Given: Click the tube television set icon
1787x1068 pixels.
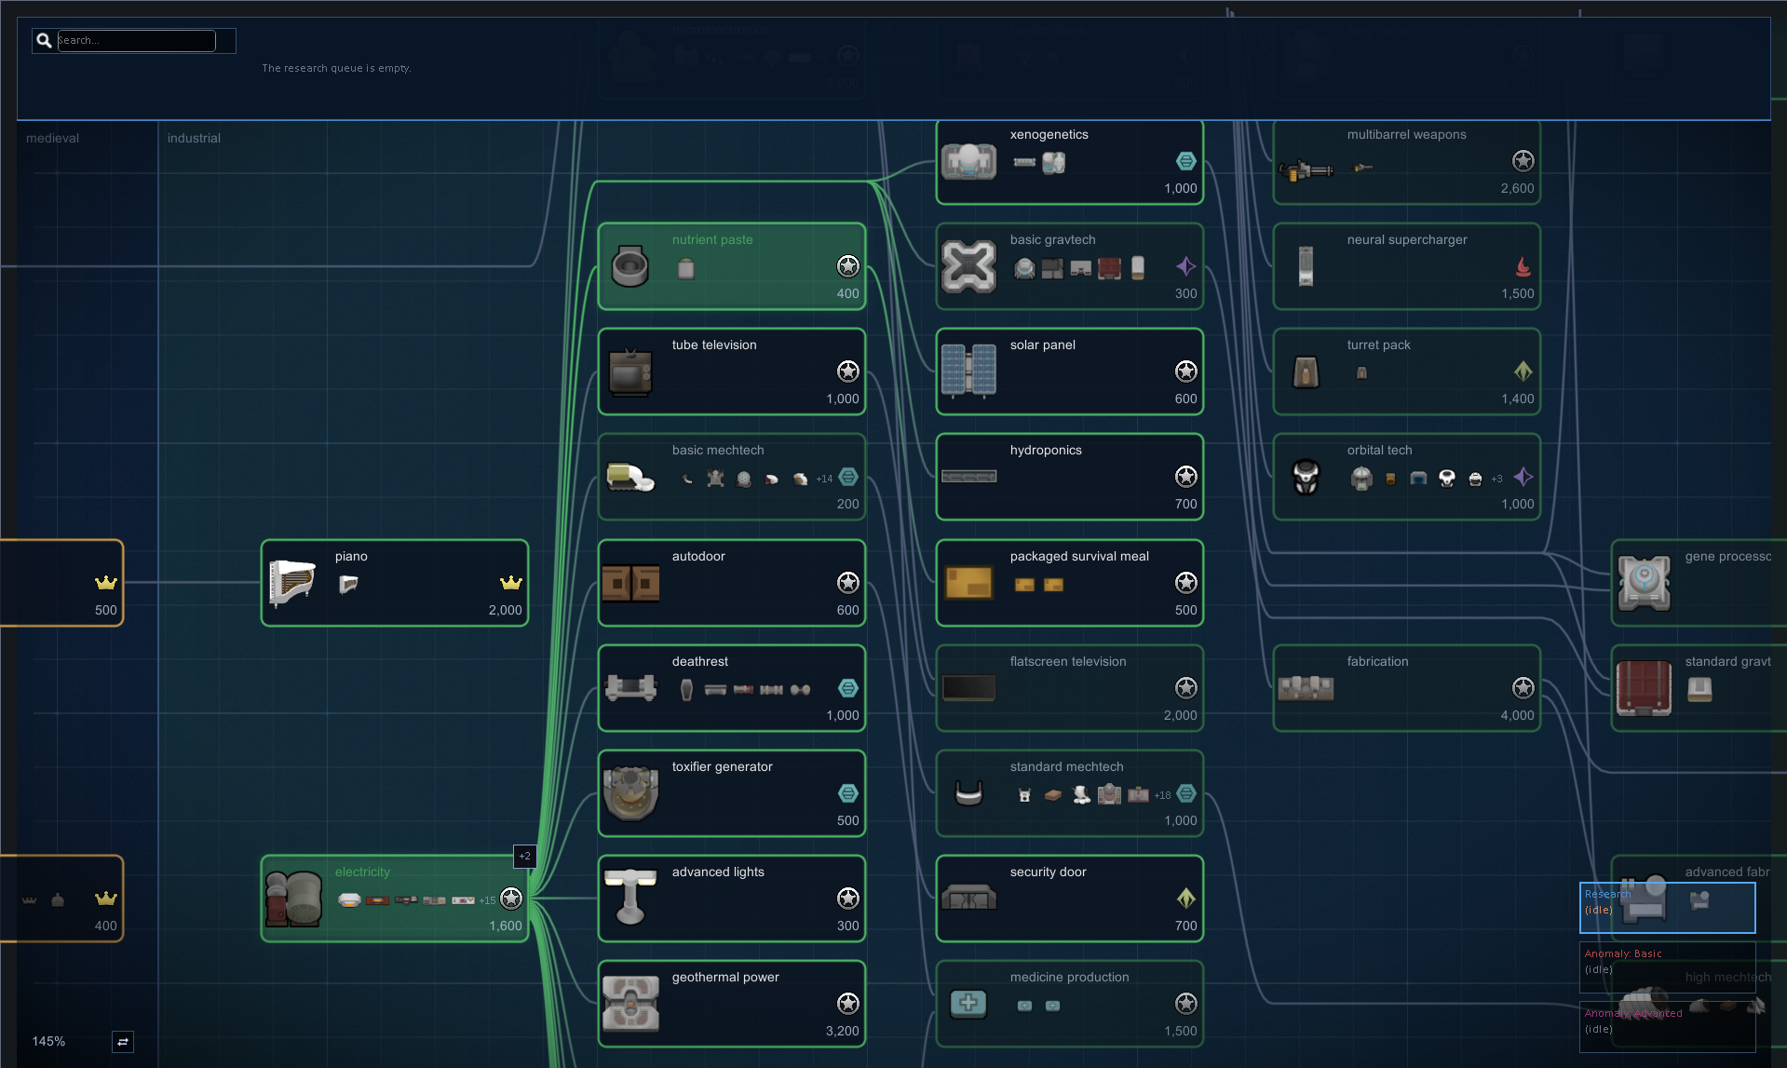Looking at the screenshot, I should coord(630,372).
